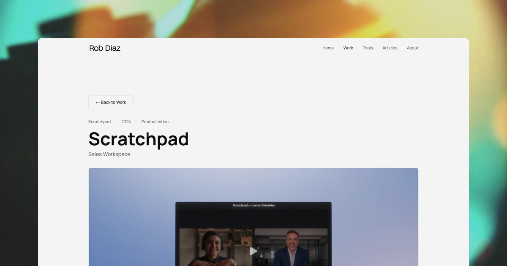The height and width of the screenshot is (266, 507).
Task: Open the Tools nav link
Action: coord(368,48)
